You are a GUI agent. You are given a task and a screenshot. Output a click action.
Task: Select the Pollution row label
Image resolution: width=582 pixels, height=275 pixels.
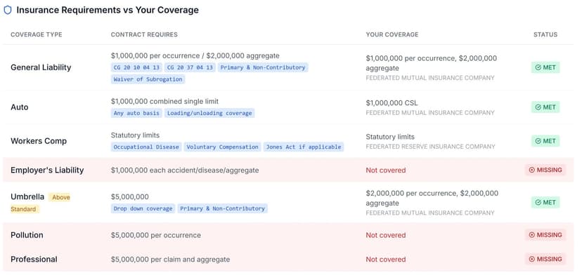pyautogui.click(x=27, y=235)
